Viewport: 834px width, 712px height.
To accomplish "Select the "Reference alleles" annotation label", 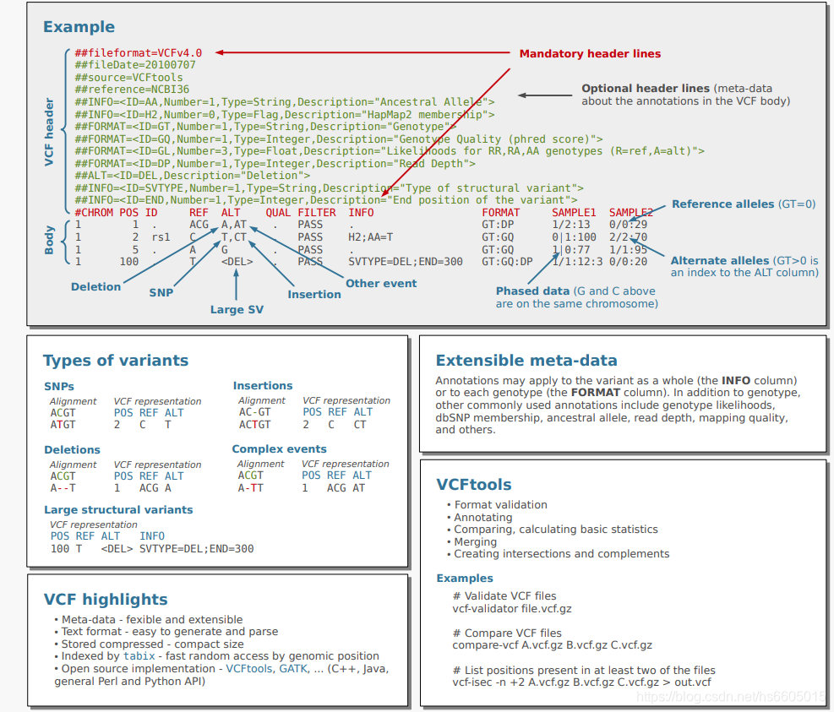I will (x=722, y=204).
